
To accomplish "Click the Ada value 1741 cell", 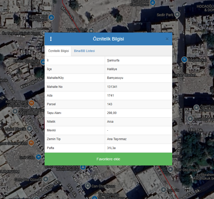I will (138, 96).
